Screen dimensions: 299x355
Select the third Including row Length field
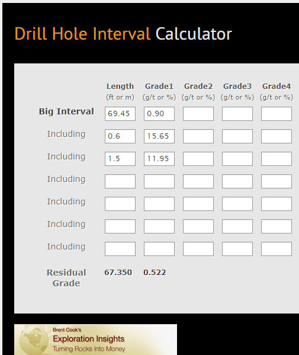point(120,181)
